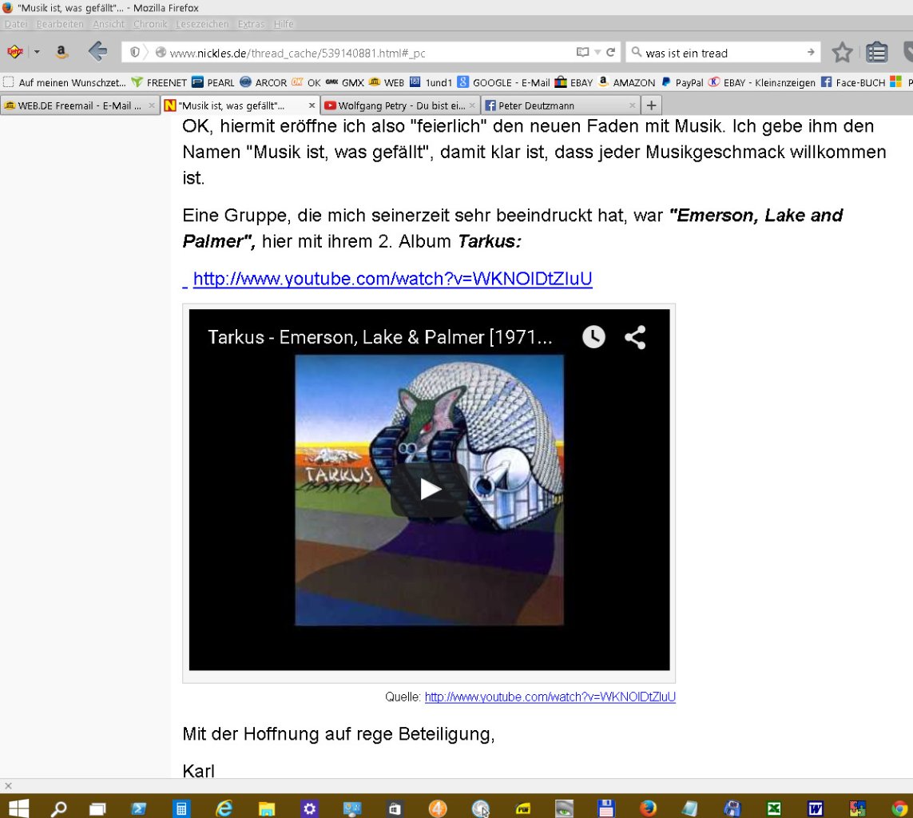Open taskbar search magnifier

(59, 808)
